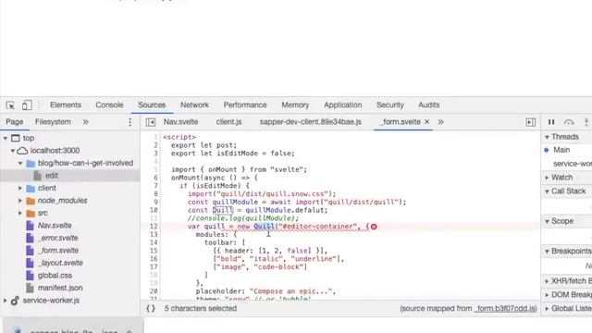
Task: Activate the inspect element picker icon
Action: [x=10, y=105]
